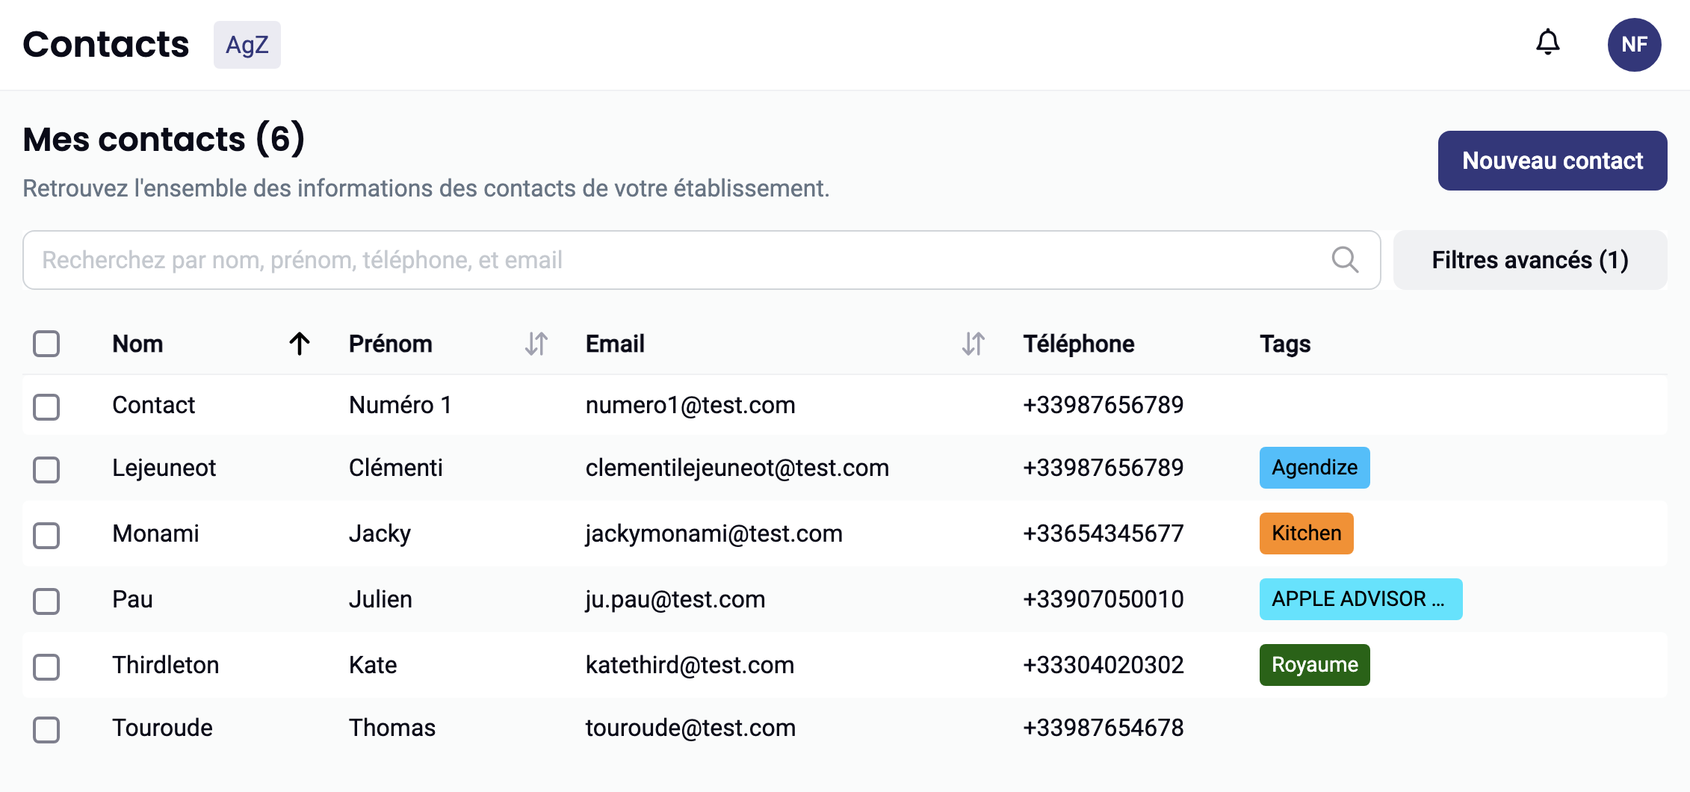Open Filtres avancés (1)
The width and height of the screenshot is (1690, 792).
1530,260
